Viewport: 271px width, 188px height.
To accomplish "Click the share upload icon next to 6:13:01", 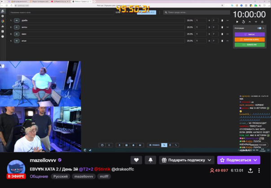I will coord(250,171).
